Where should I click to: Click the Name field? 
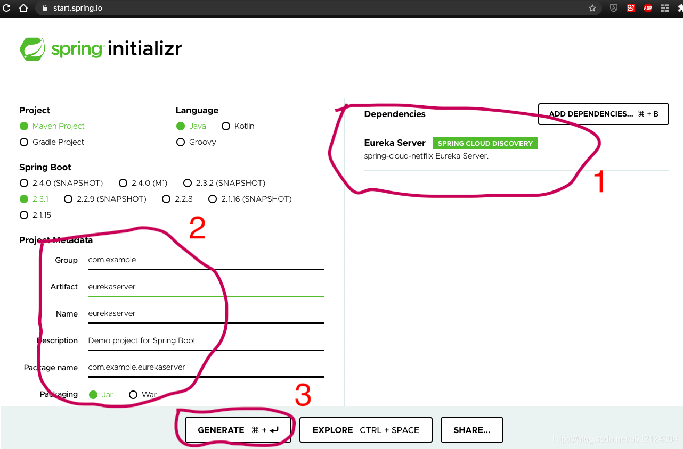pos(206,313)
